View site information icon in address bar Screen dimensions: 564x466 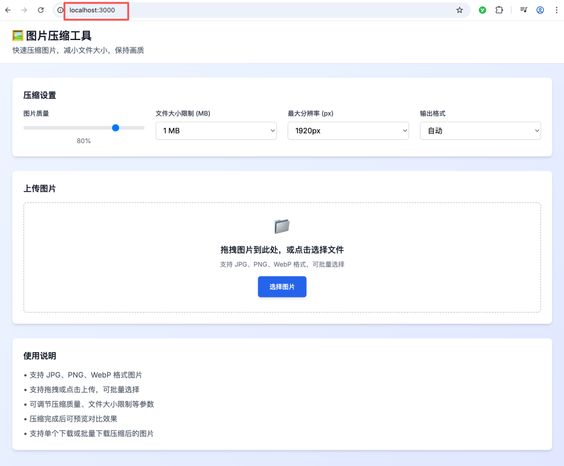tap(59, 10)
